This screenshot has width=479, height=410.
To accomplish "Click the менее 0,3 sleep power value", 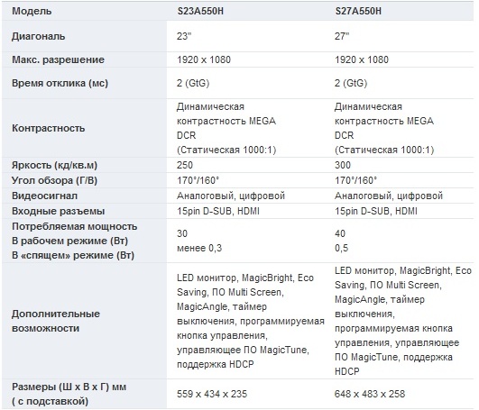I will point(199,248).
